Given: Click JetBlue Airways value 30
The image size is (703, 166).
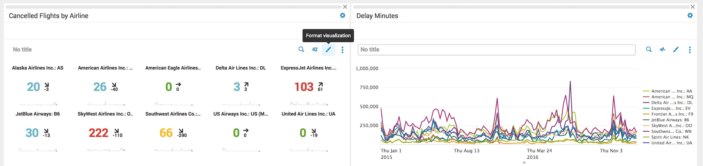Looking at the screenshot, I should (32, 133).
